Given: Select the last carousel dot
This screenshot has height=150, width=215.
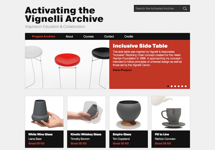Looking at the screenshot, I should pyautogui.click(x=185, y=86).
